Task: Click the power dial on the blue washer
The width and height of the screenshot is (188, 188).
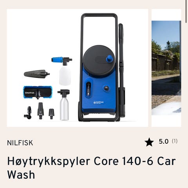Action: click(107, 89)
